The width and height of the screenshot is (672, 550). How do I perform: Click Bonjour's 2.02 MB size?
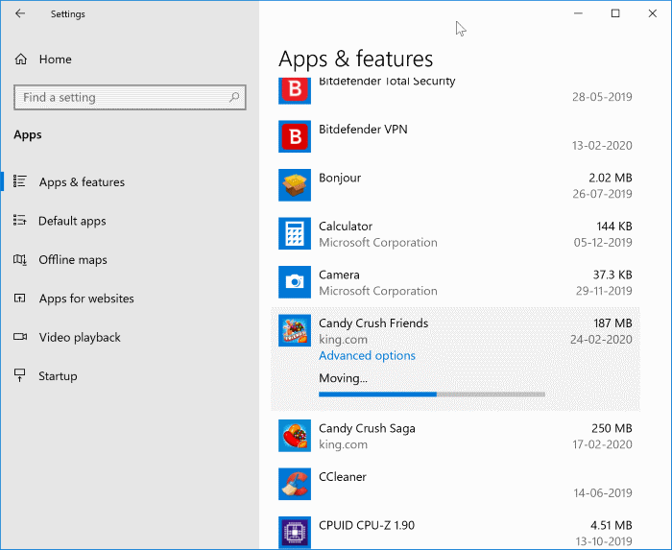(x=611, y=178)
